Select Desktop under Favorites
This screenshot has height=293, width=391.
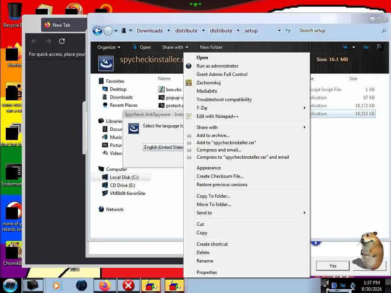[118, 89]
